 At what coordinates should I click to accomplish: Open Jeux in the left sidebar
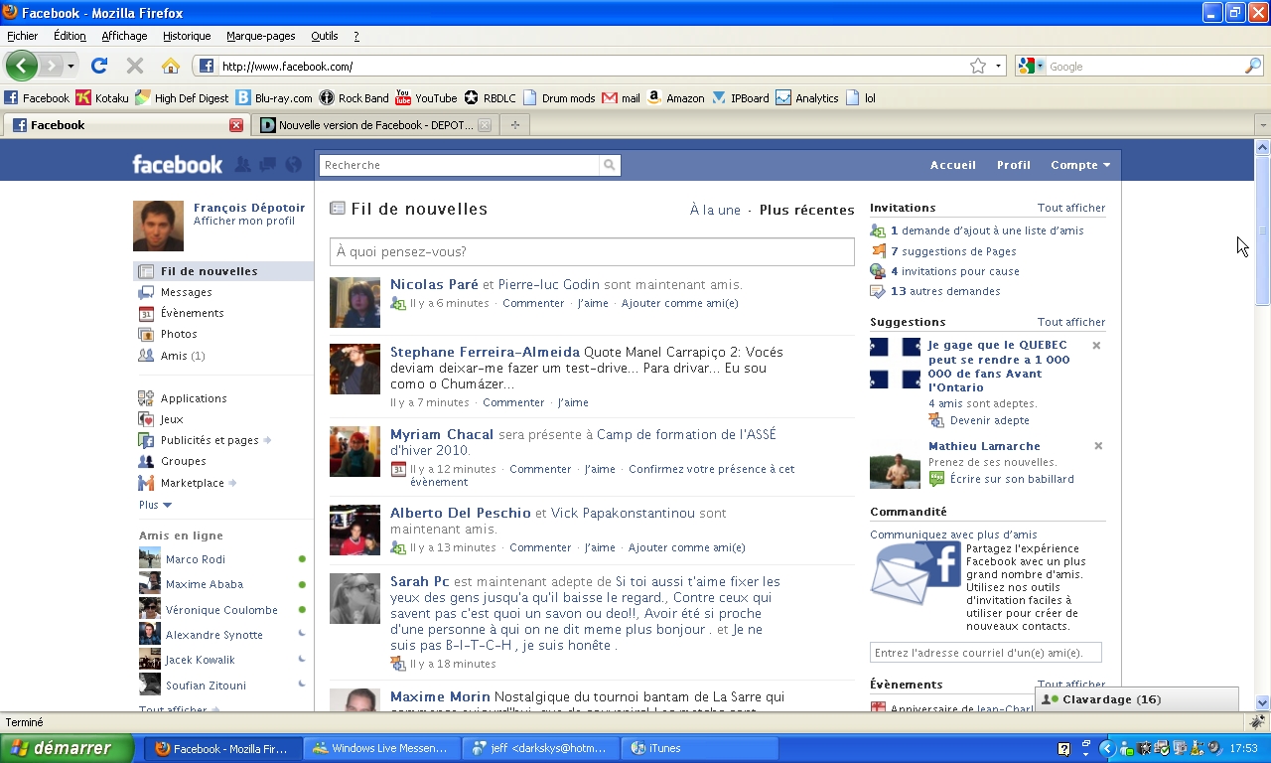(172, 419)
